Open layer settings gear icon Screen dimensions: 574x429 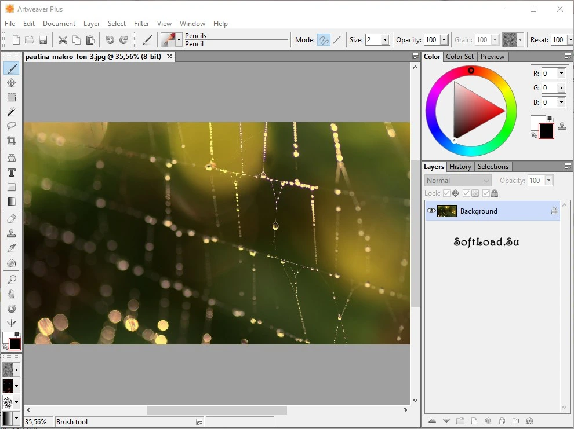click(529, 421)
